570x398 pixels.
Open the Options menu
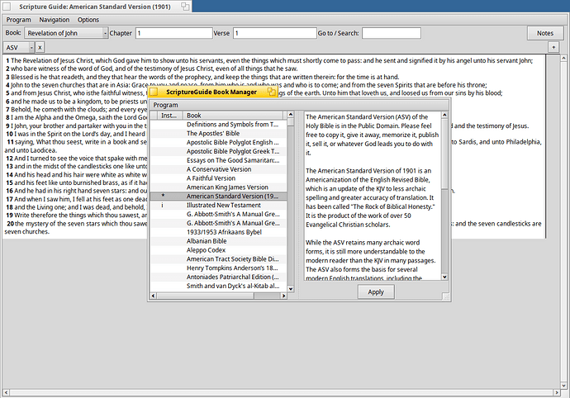point(88,20)
